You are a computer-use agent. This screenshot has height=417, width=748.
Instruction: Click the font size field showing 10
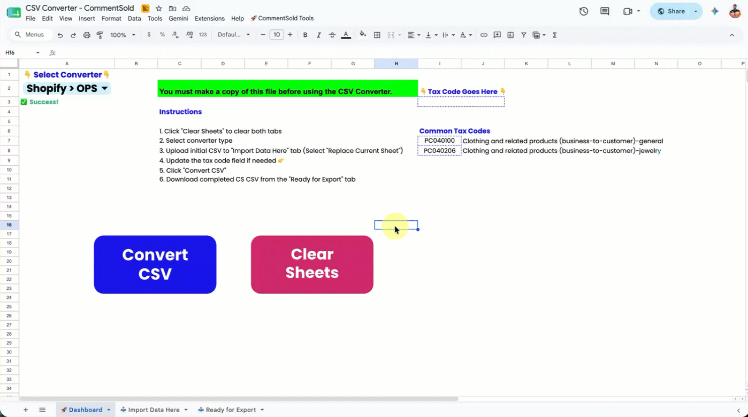[x=276, y=35]
